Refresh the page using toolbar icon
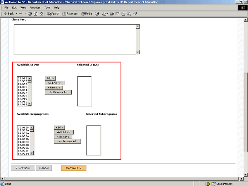Image resolution: width=248 pixels, height=186 pixels. click(x=36, y=14)
